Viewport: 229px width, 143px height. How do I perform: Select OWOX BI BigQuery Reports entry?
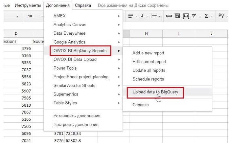coord(83,51)
